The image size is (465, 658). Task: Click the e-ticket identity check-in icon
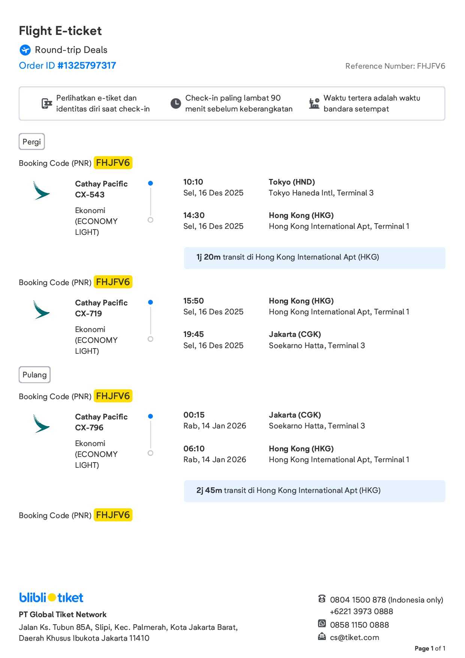46,104
